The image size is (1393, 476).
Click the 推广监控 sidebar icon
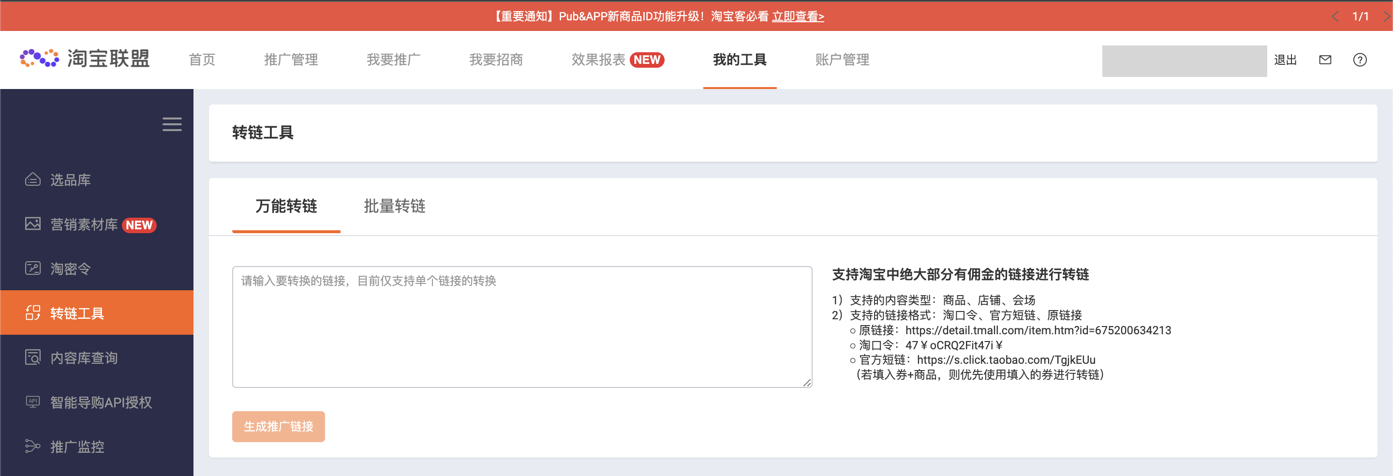(32, 447)
